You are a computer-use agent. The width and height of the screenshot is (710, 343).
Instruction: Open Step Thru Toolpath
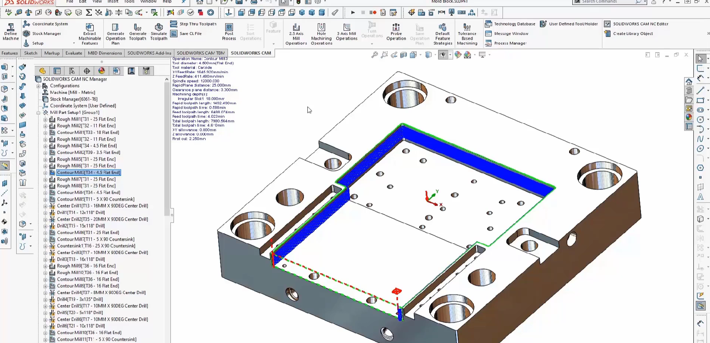[193, 24]
